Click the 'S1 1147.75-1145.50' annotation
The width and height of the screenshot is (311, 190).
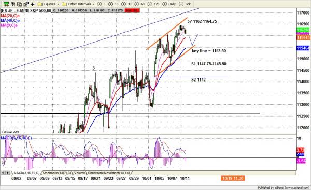click(209, 64)
